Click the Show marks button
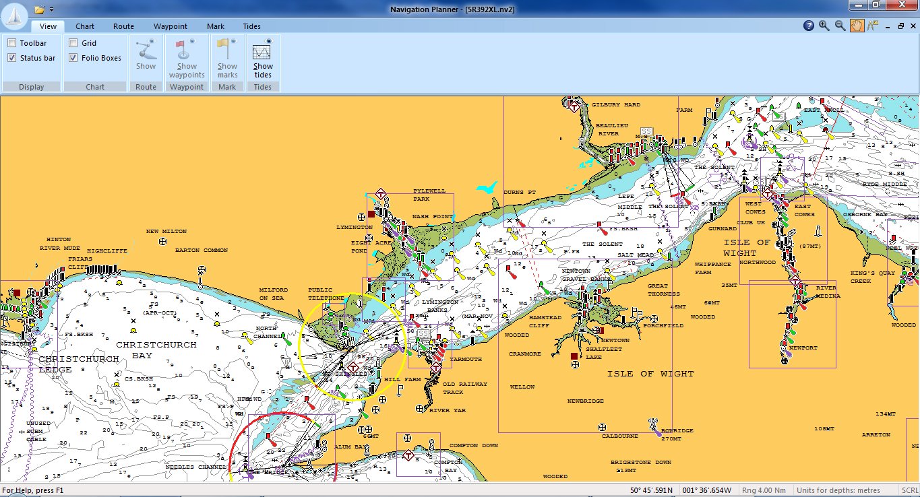The height and width of the screenshot is (497, 920). 227,57
